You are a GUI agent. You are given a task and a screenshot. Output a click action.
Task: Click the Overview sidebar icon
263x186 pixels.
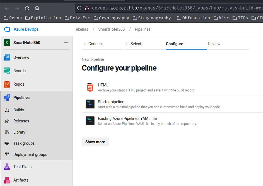pyautogui.click(x=7, y=57)
